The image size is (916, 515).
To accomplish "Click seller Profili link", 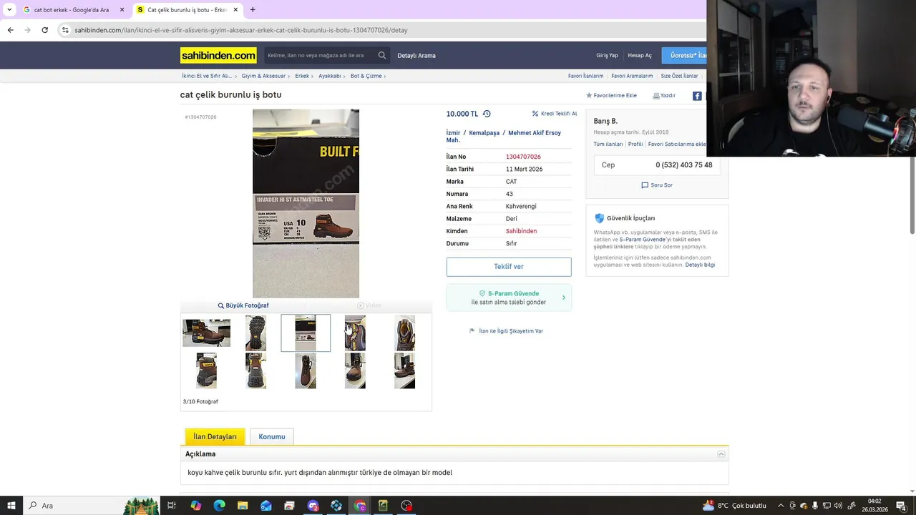I will click(635, 144).
